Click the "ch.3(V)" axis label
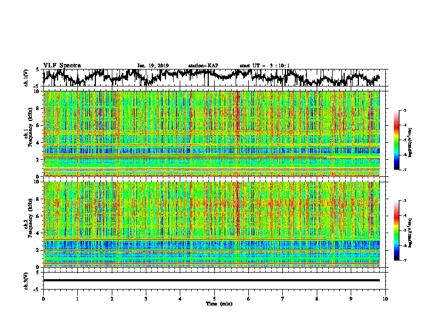The height and width of the screenshot is (335, 434). (x=26, y=281)
